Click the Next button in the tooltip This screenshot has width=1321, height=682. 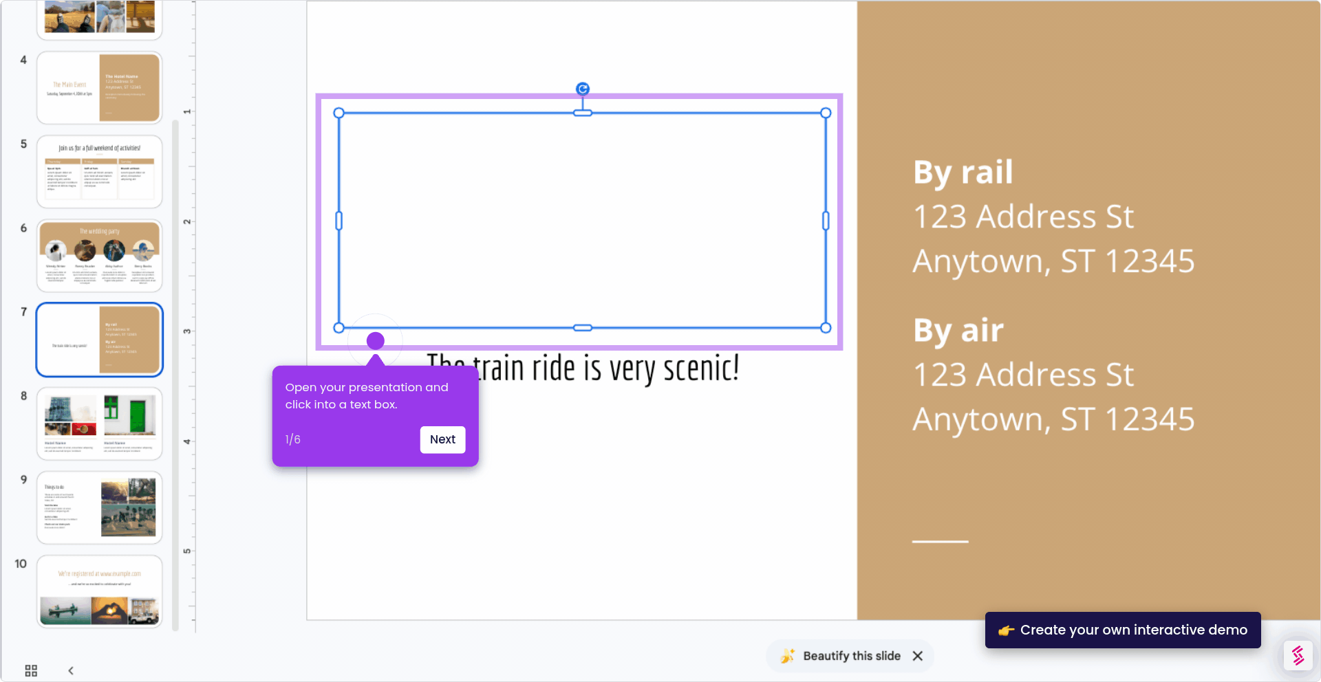tap(442, 439)
